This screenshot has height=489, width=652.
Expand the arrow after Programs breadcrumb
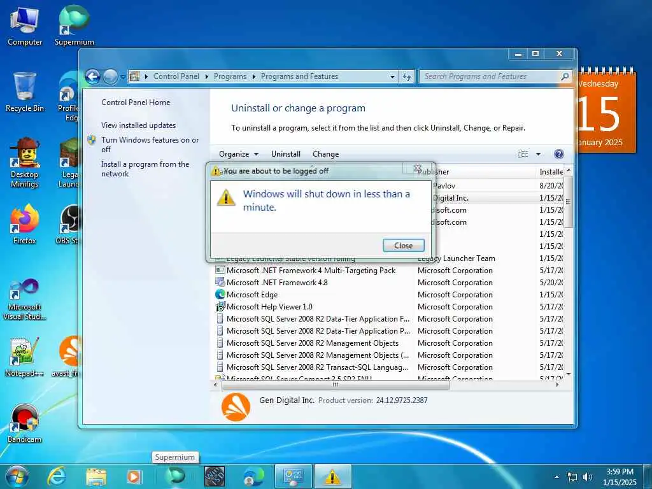253,77
